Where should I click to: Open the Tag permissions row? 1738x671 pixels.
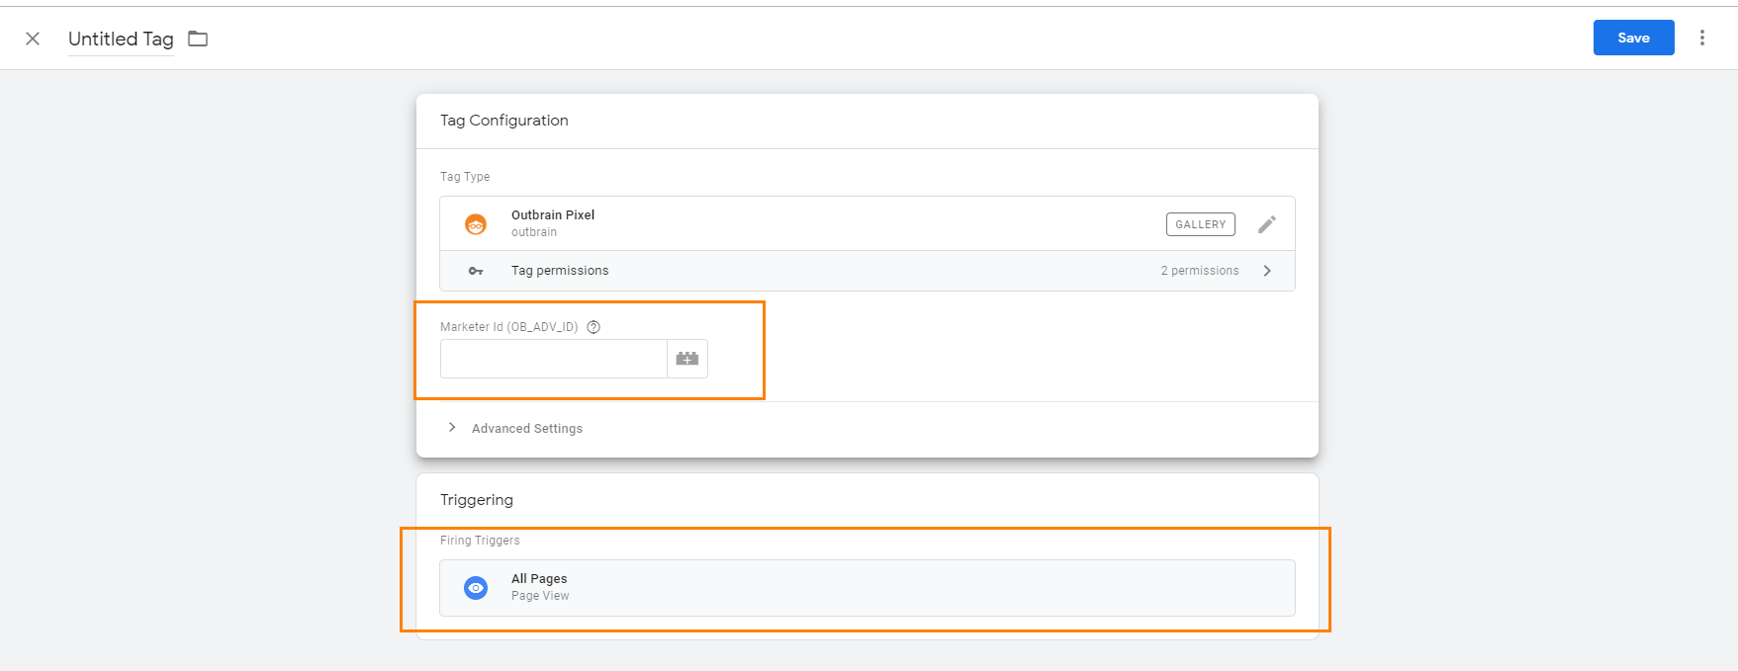coord(560,271)
